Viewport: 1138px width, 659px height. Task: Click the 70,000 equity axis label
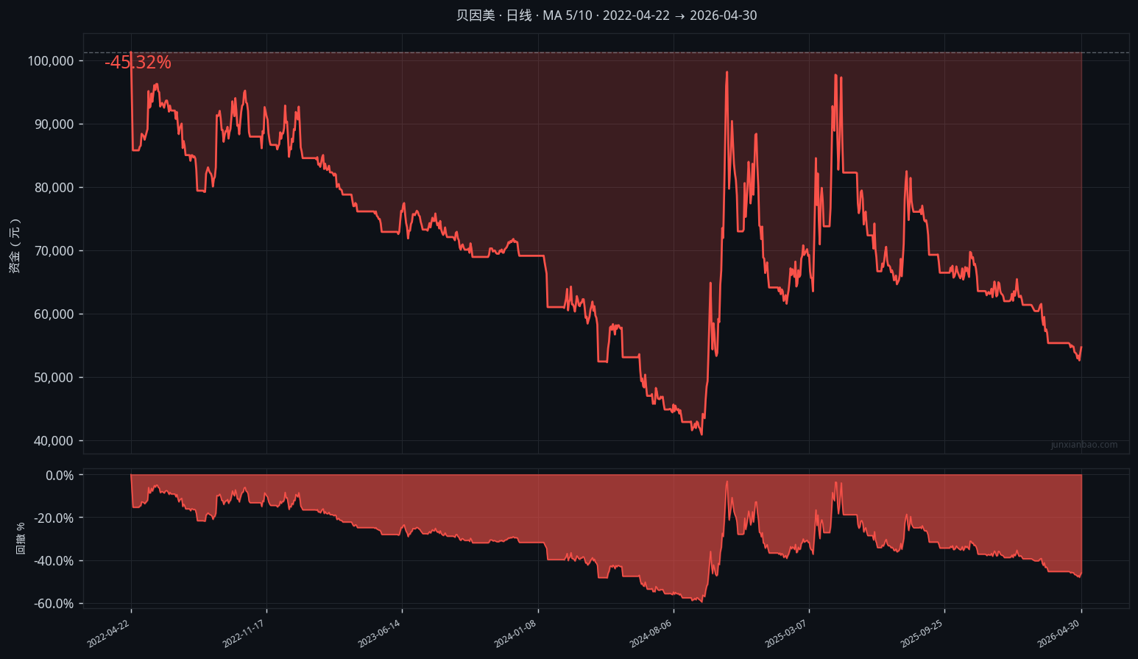pyautogui.click(x=54, y=251)
